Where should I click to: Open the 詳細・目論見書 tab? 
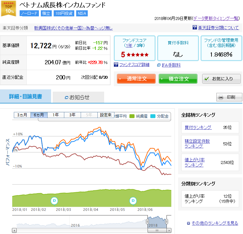coord(26,96)
